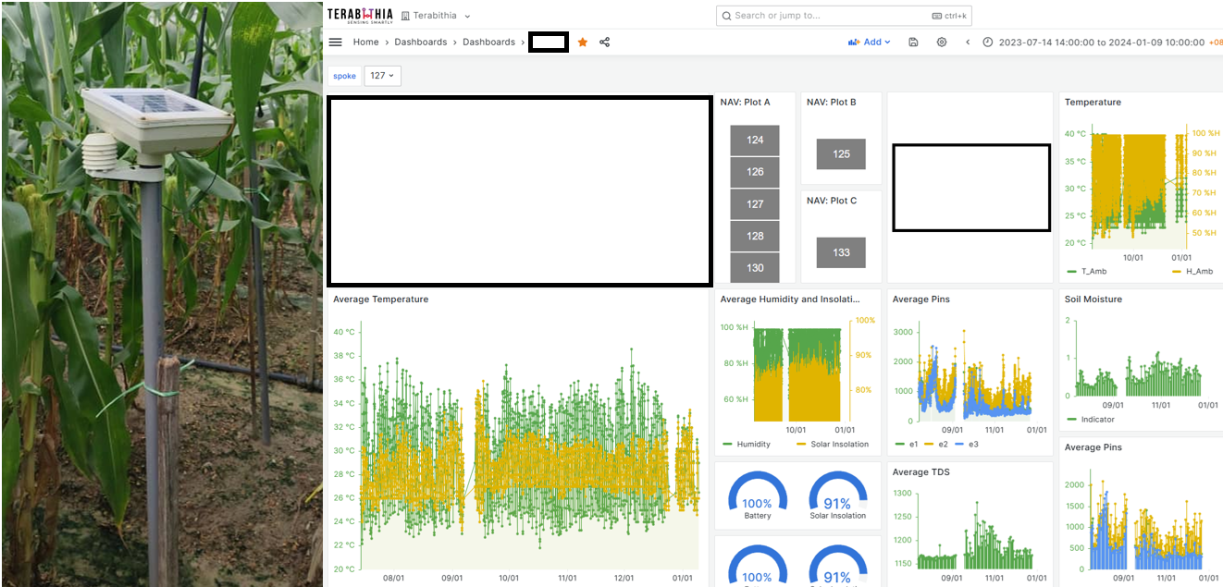
Task: Select spoke 133 in Plot C
Action: coord(841,252)
